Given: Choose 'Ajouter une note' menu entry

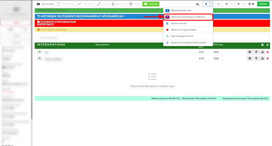Looking at the screenshot, I should (188, 23).
